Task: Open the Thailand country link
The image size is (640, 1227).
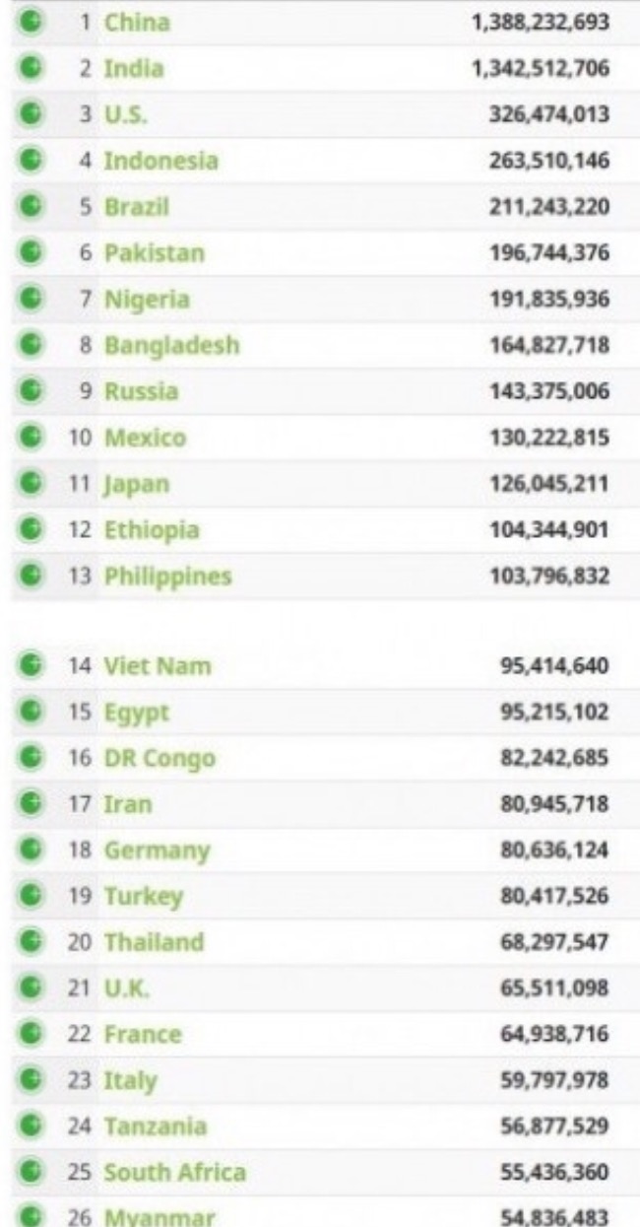Action: click(155, 942)
